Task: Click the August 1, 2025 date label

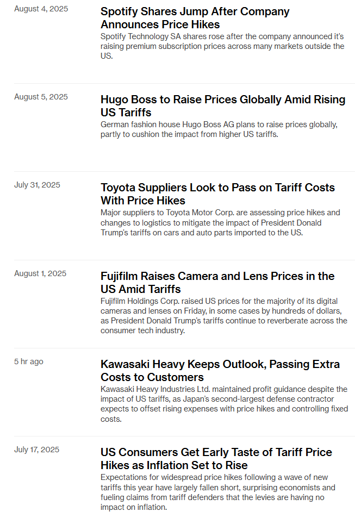Action: [x=40, y=273]
